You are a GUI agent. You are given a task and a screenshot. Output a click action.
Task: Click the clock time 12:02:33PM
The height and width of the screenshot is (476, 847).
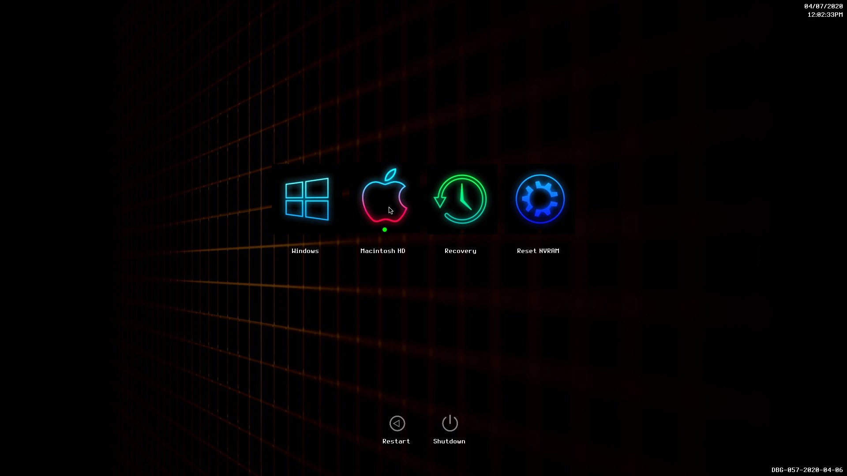825,15
